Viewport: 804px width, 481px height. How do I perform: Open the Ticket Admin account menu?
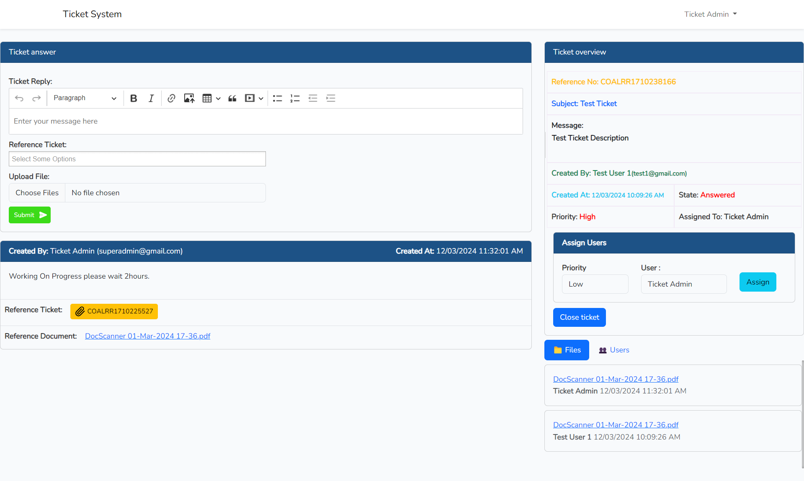coord(710,14)
